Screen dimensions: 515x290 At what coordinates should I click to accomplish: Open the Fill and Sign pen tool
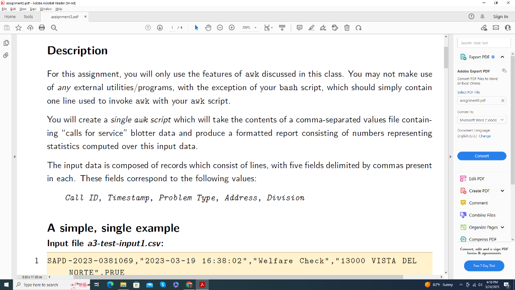(323, 28)
